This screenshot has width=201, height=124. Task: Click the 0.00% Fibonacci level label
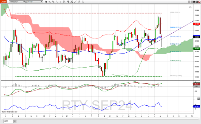(175, 12)
